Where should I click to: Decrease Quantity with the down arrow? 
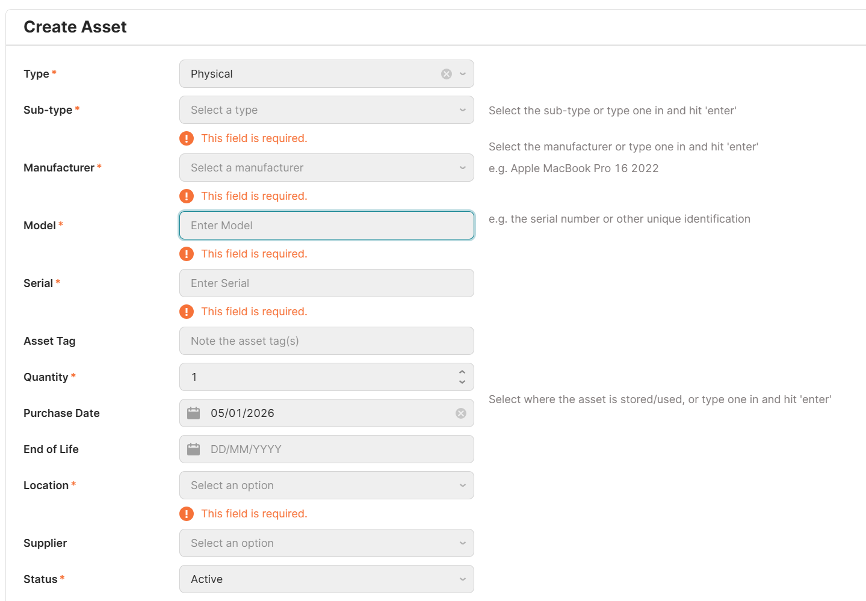[x=462, y=382]
